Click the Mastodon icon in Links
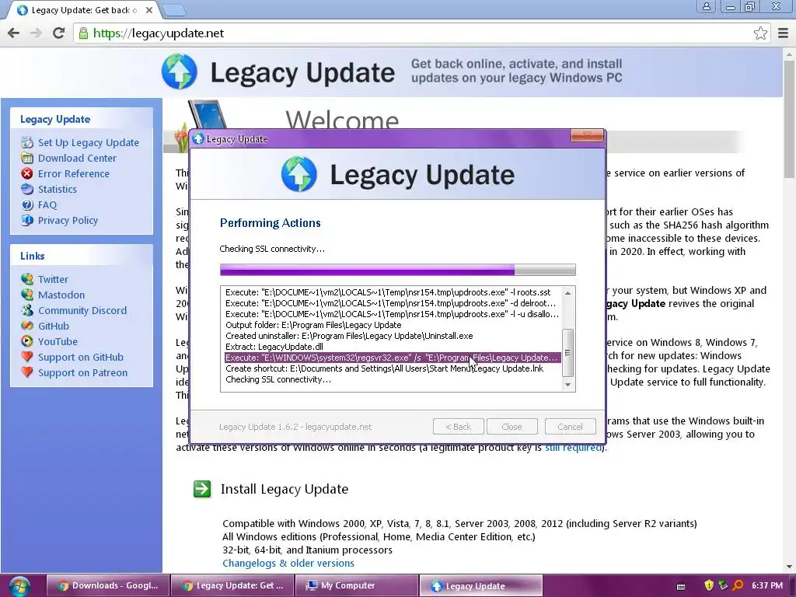The image size is (796, 597). (x=27, y=295)
